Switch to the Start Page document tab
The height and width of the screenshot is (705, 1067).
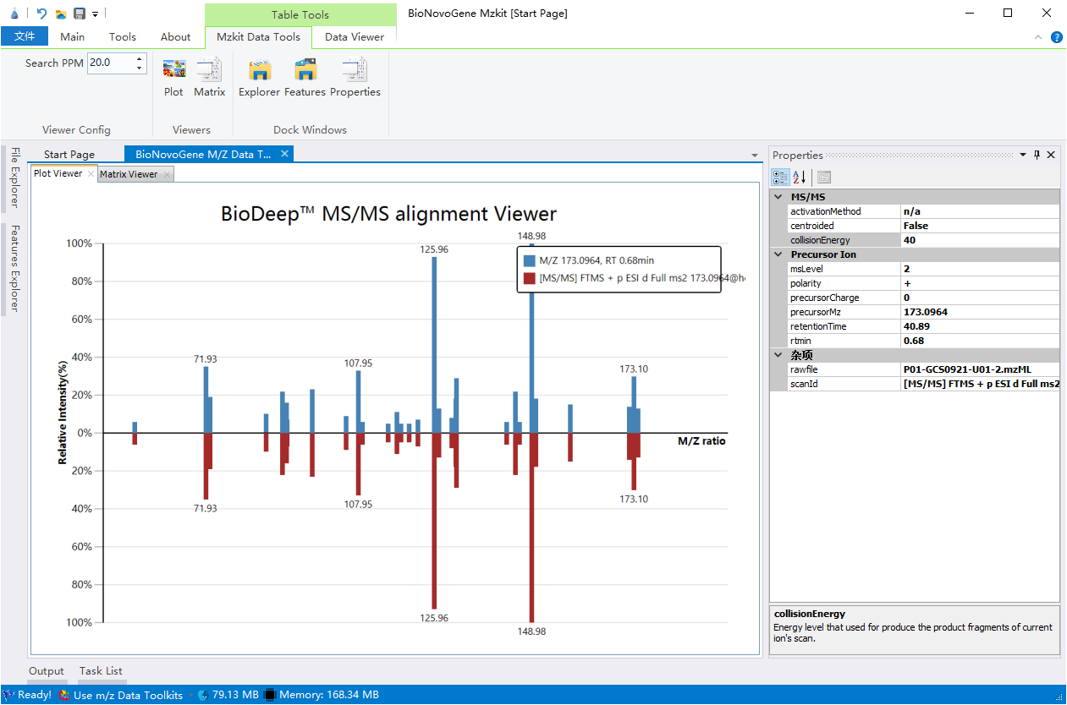(x=69, y=155)
